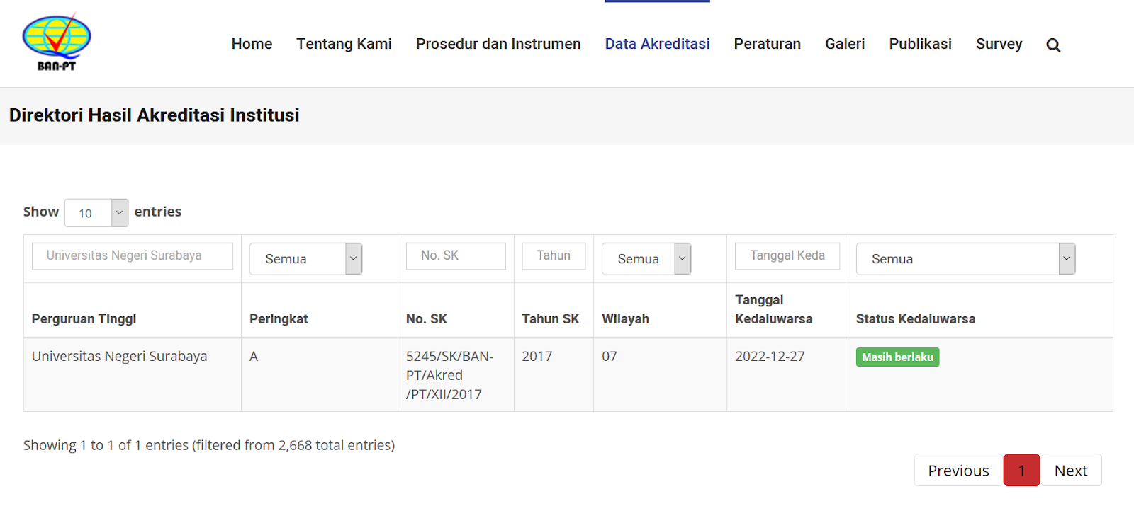The image size is (1134, 506).
Task: Click the No. SK filter field
Action: click(456, 256)
